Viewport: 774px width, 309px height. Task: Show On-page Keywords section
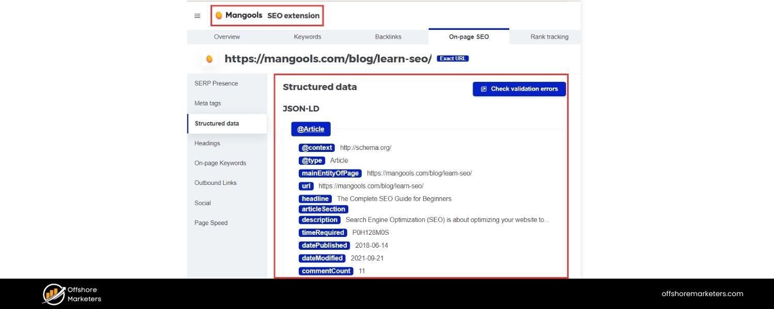click(x=220, y=163)
